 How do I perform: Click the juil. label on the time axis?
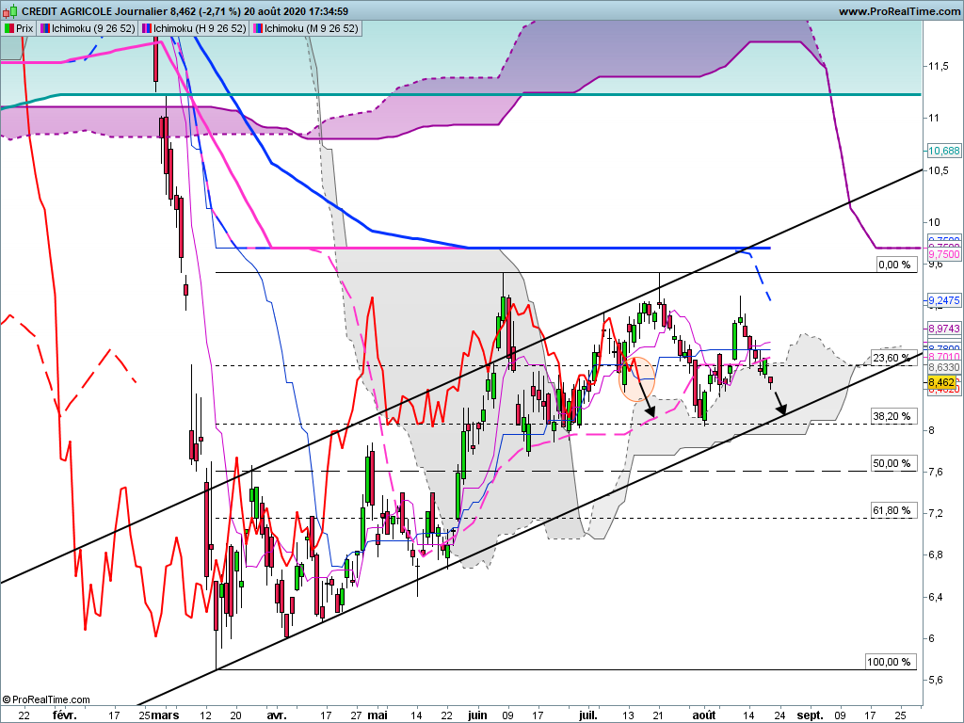[588, 715]
